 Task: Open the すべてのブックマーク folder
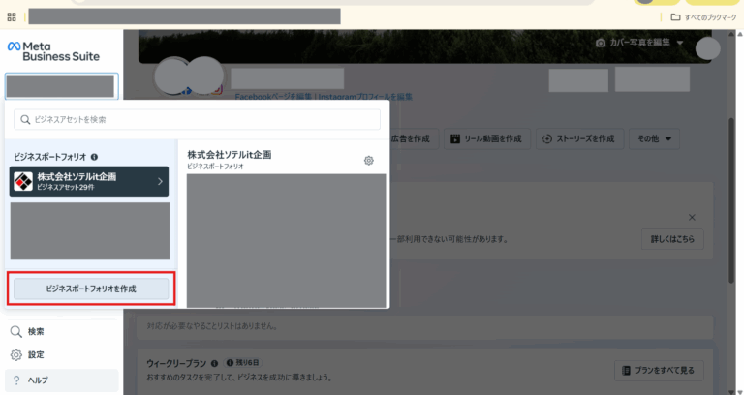[x=703, y=17]
